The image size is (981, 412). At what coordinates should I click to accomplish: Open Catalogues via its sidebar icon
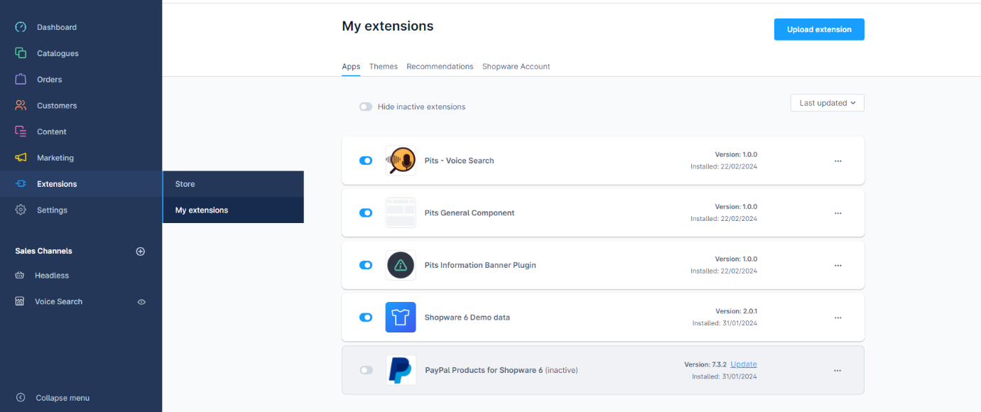click(21, 53)
